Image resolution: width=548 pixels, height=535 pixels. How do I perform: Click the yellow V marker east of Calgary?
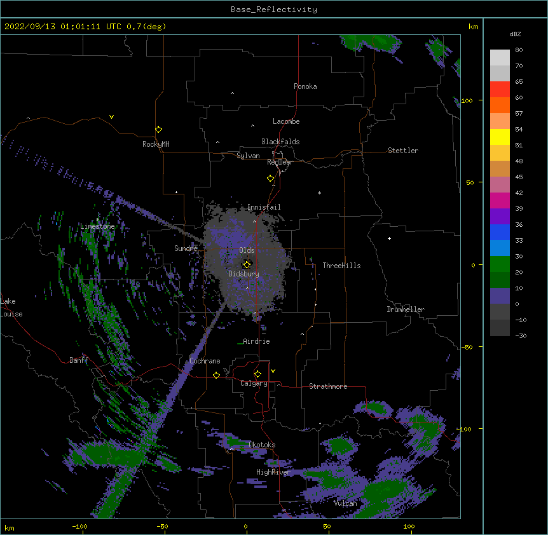[x=273, y=371]
